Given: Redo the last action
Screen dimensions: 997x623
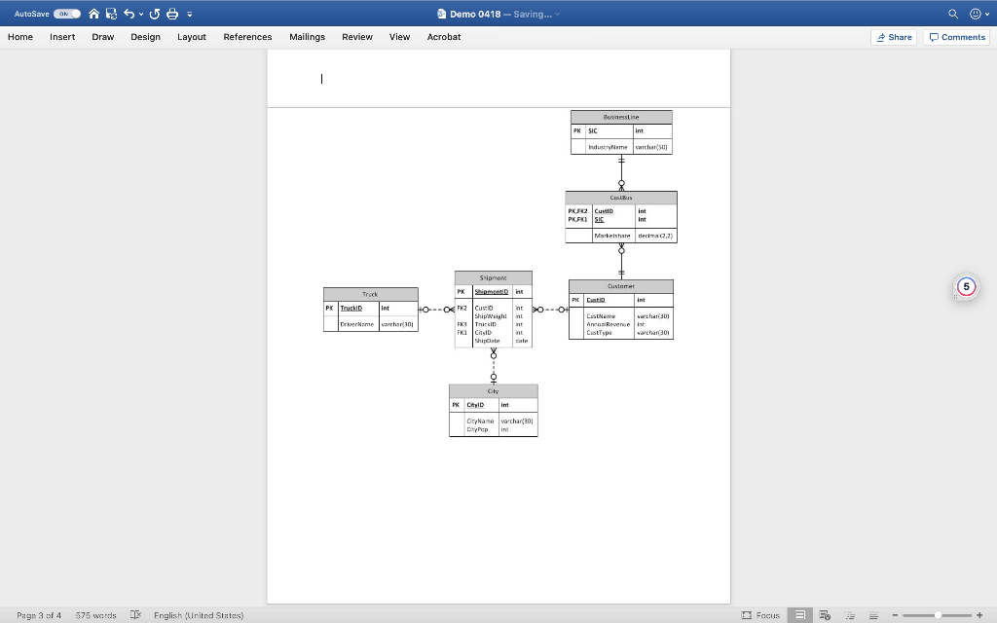Looking at the screenshot, I should (154, 14).
